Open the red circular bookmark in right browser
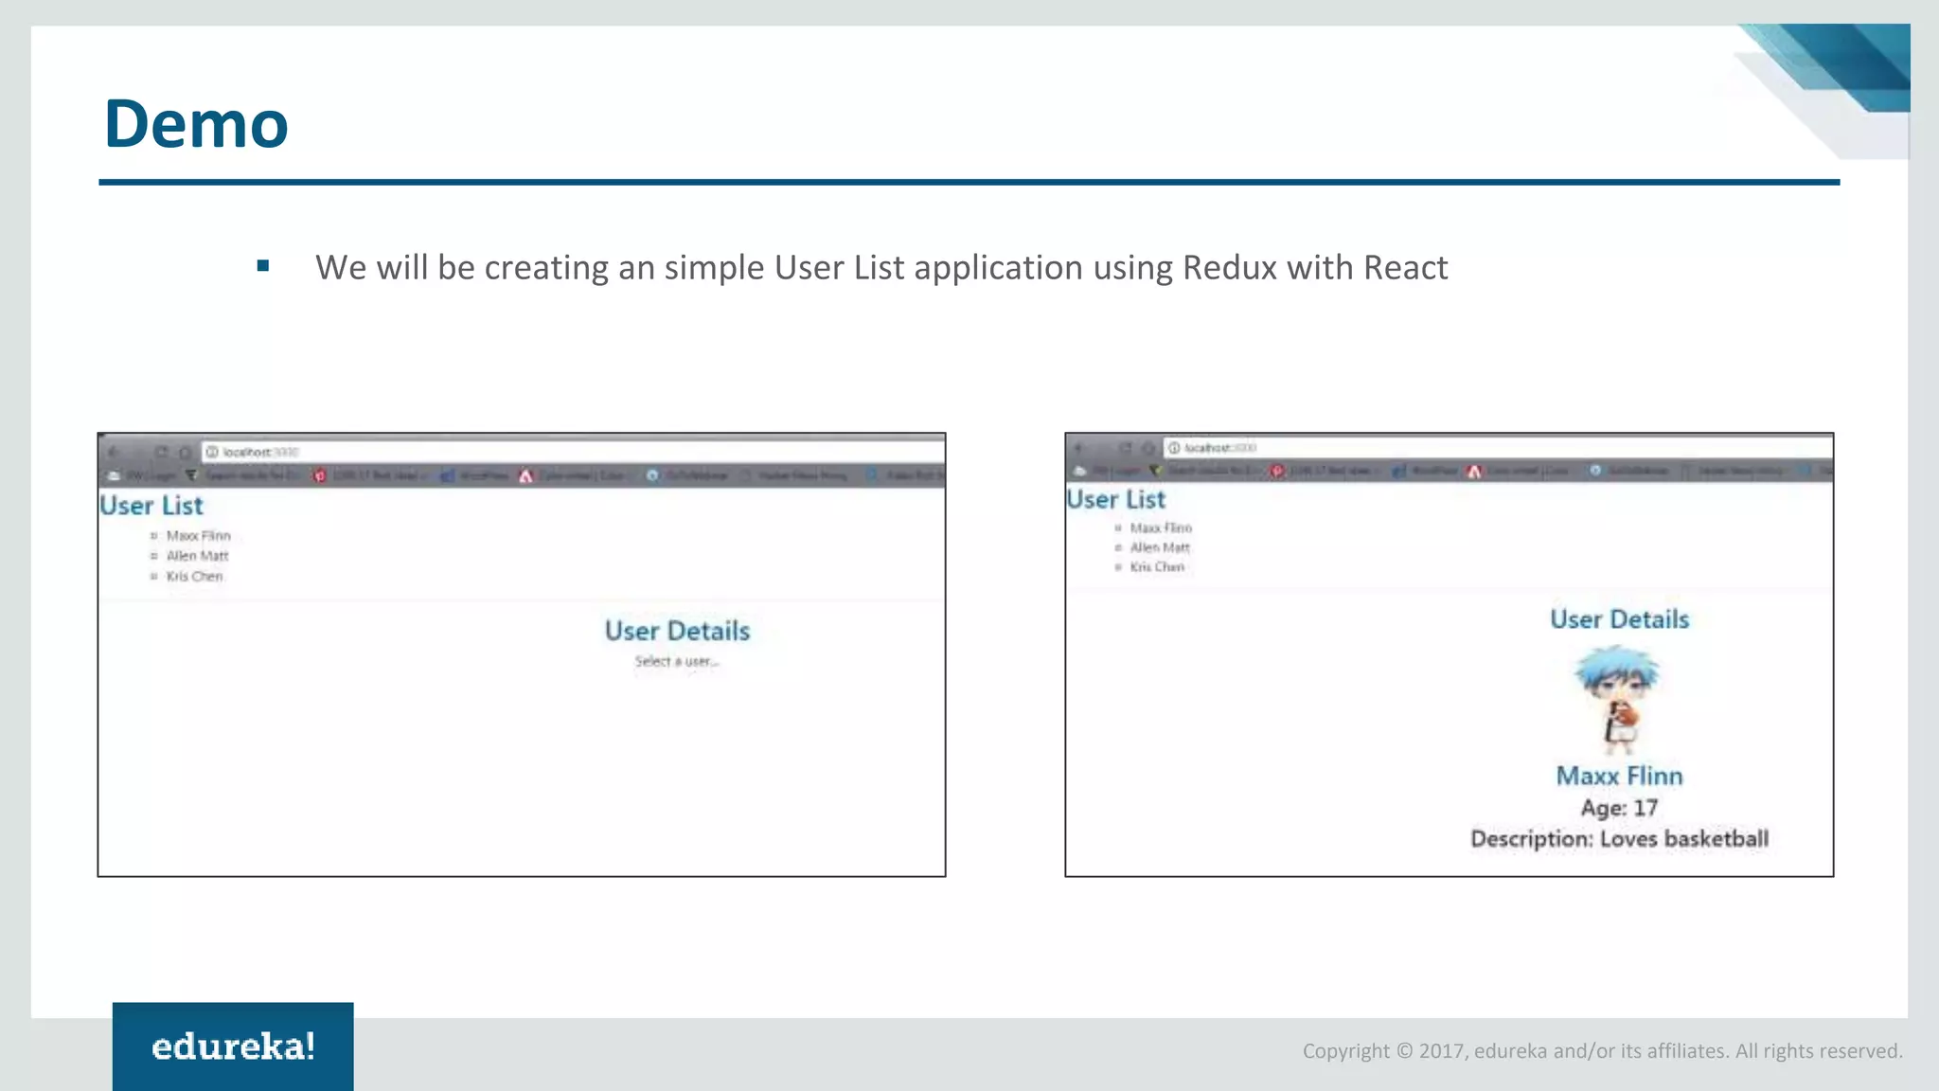Viewport: 1939px width, 1091px height. coord(1277,471)
